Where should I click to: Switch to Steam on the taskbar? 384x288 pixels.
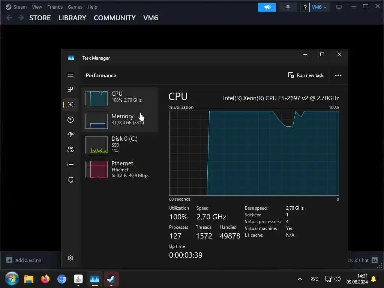coord(111,279)
